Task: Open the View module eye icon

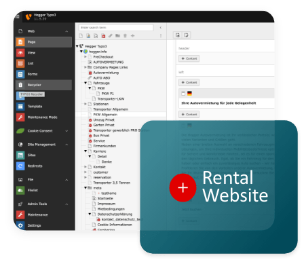Action: (x=20, y=53)
